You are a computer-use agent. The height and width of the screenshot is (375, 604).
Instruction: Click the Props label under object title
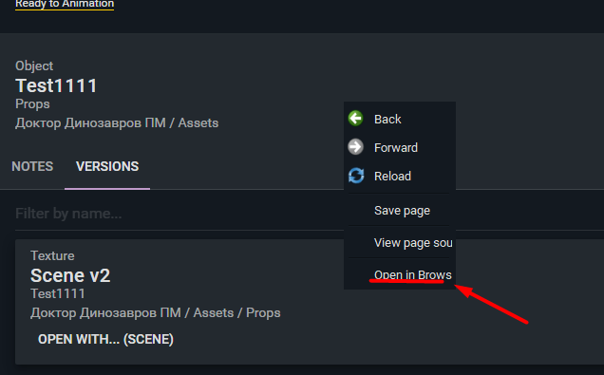pyautogui.click(x=32, y=104)
